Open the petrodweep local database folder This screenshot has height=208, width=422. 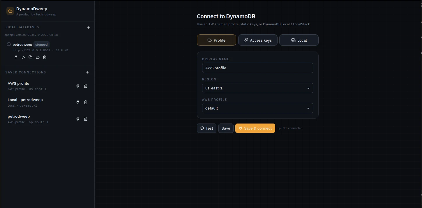pos(38,57)
